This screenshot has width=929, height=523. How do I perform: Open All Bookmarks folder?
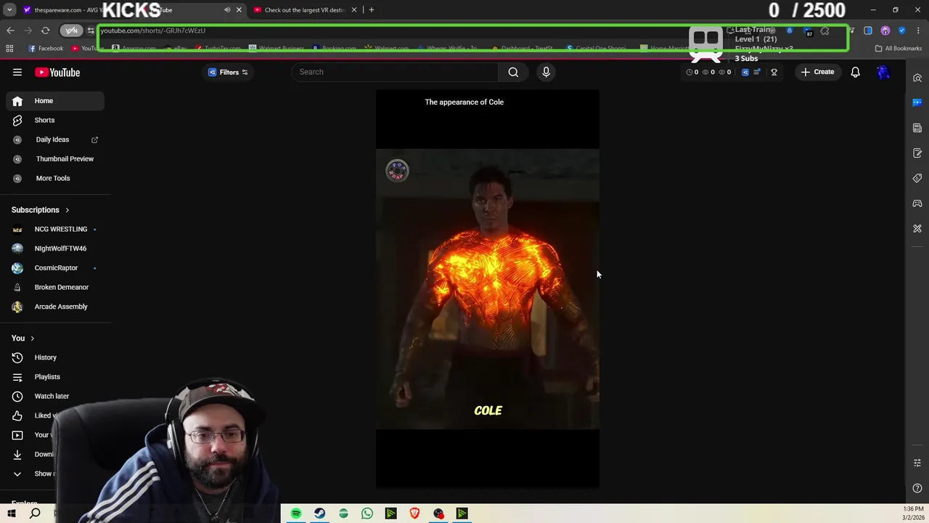(899, 49)
